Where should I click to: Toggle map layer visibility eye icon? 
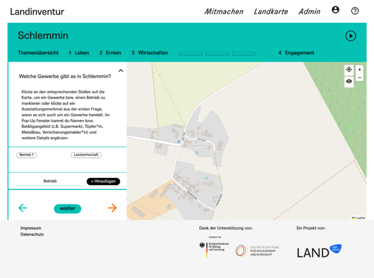point(349,82)
